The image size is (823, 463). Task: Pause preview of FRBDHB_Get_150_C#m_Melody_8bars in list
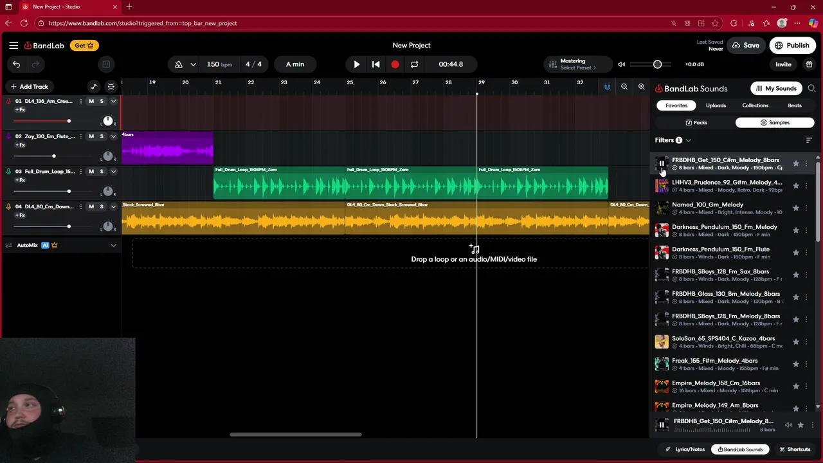(662, 163)
